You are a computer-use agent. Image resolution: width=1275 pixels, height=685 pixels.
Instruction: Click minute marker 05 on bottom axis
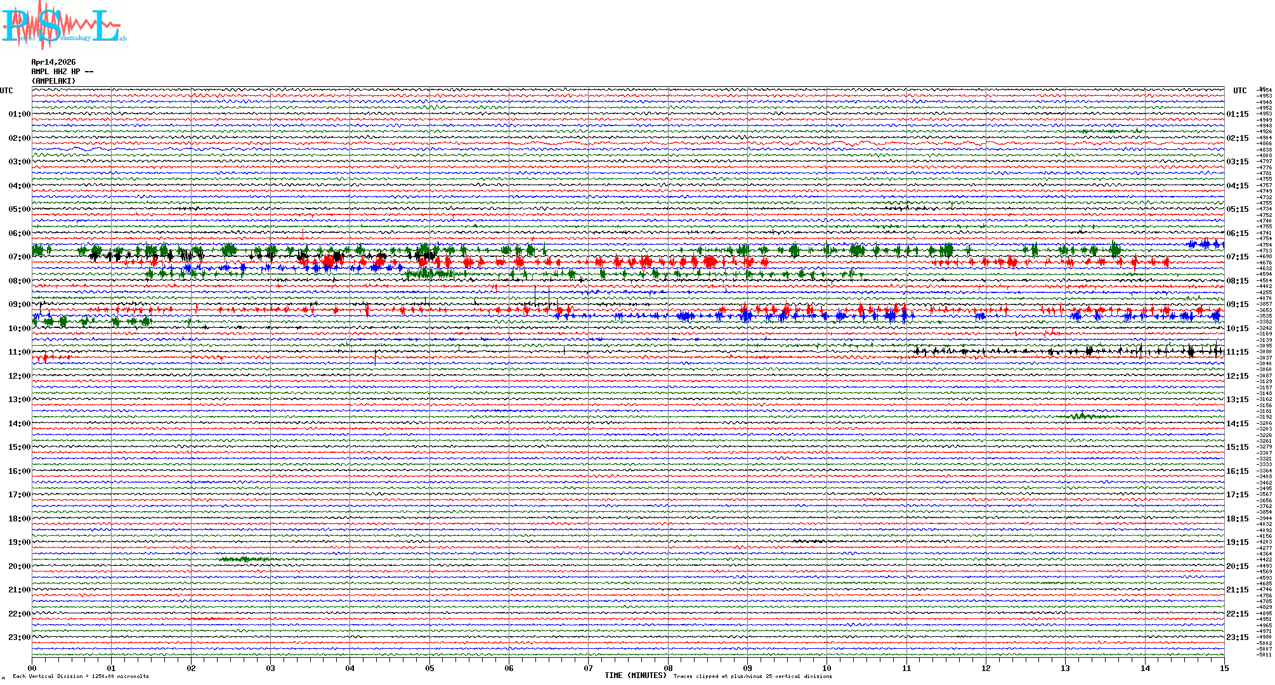[x=429, y=668]
